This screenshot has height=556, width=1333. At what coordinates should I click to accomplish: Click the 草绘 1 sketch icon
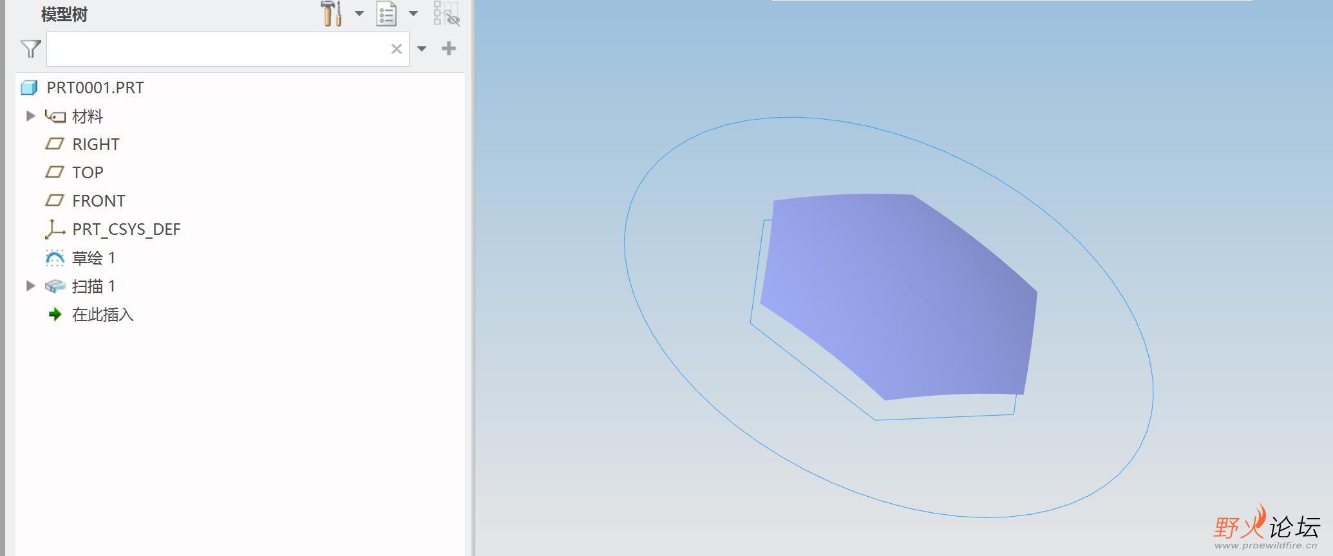pyautogui.click(x=55, y=258)
